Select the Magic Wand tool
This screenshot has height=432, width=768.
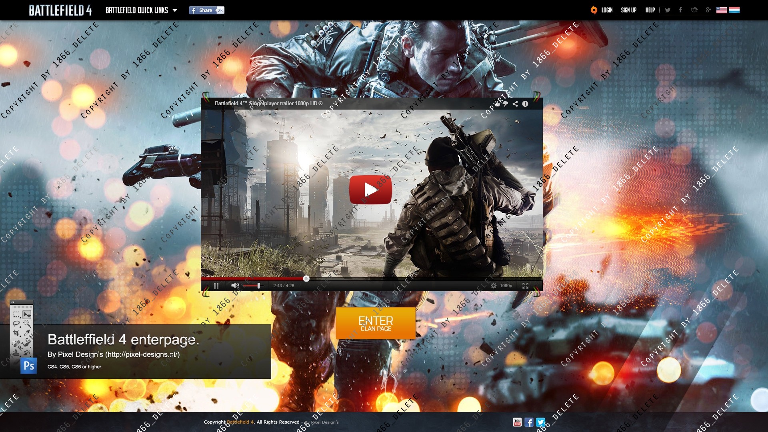click(27, 324)
